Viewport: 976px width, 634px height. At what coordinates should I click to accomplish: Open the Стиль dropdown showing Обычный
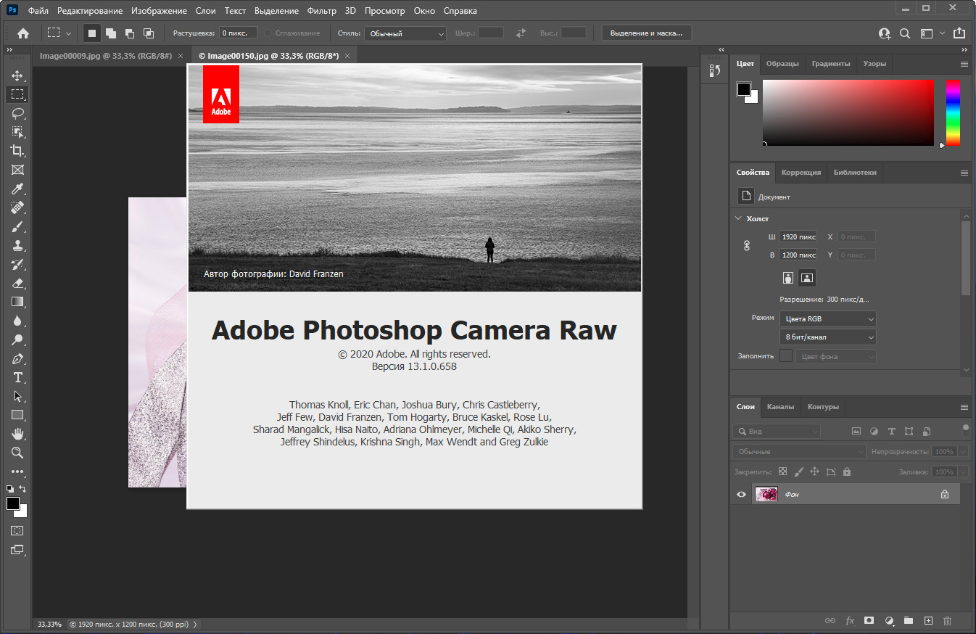tap(405, 33)
